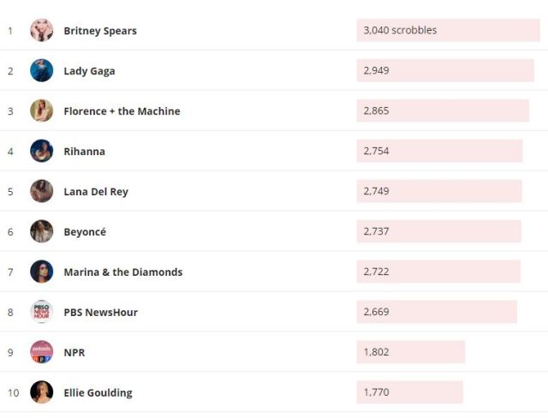The width and height of the screenshot is (548, 418).
Task: Go to Lady Gaga artist page
Action: pyautogui.click(x=89, y=71)
